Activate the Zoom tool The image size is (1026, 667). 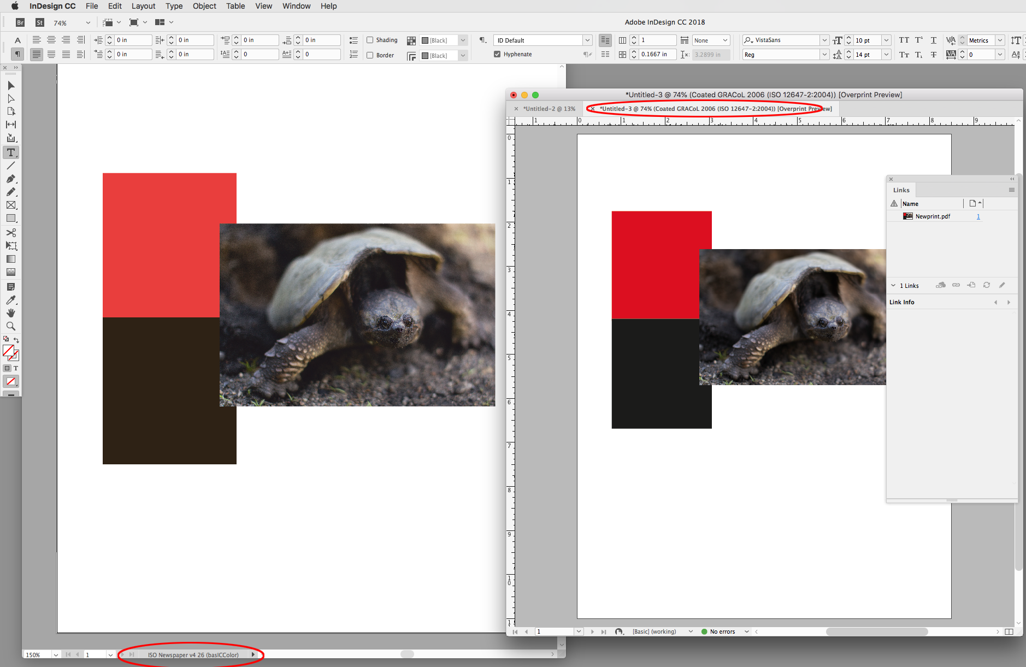click(x=10, y=326)
